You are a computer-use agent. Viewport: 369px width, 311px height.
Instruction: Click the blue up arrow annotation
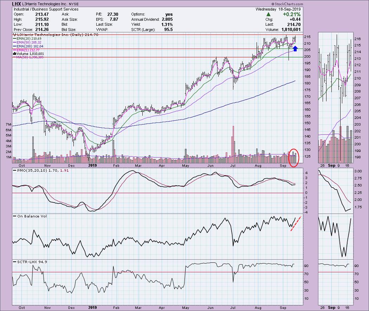pos(295,49)
